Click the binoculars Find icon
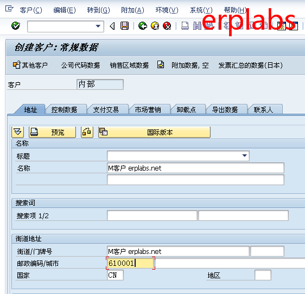Image resolution: width=305 pixels, height=294 pixels. [x=197, y=26]
